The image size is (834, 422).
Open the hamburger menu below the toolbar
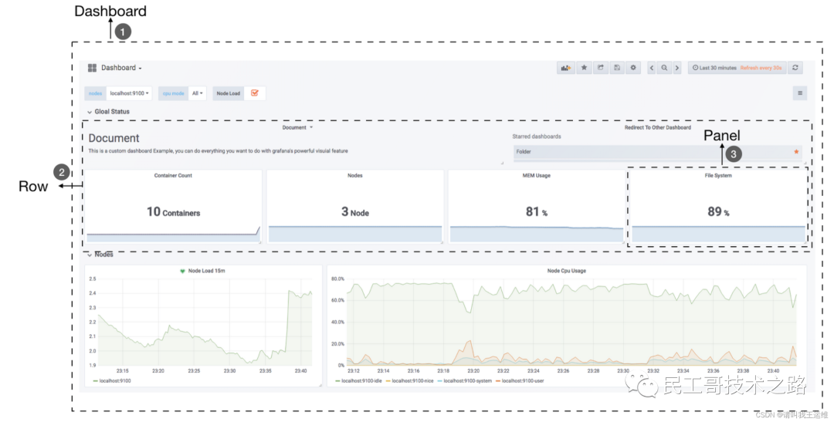pos(800,93)
